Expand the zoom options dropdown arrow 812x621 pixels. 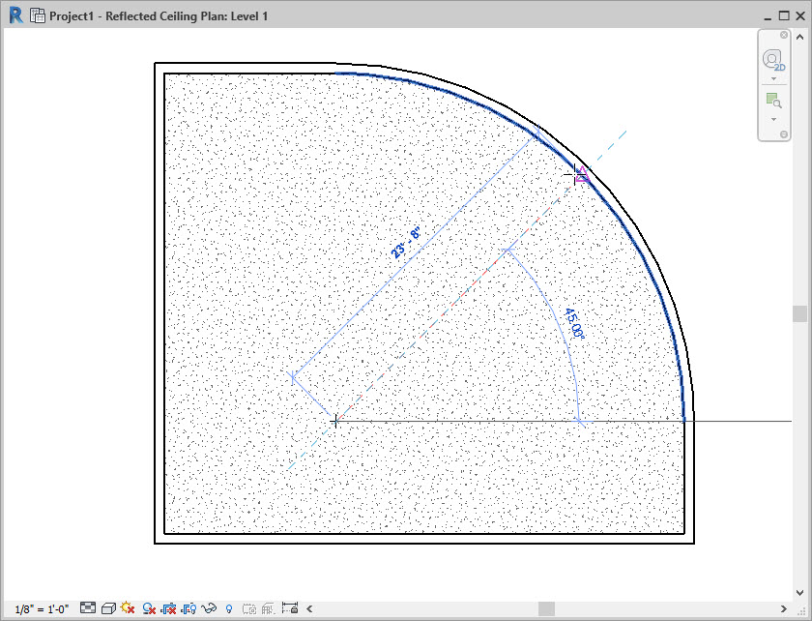pos(772,119)
